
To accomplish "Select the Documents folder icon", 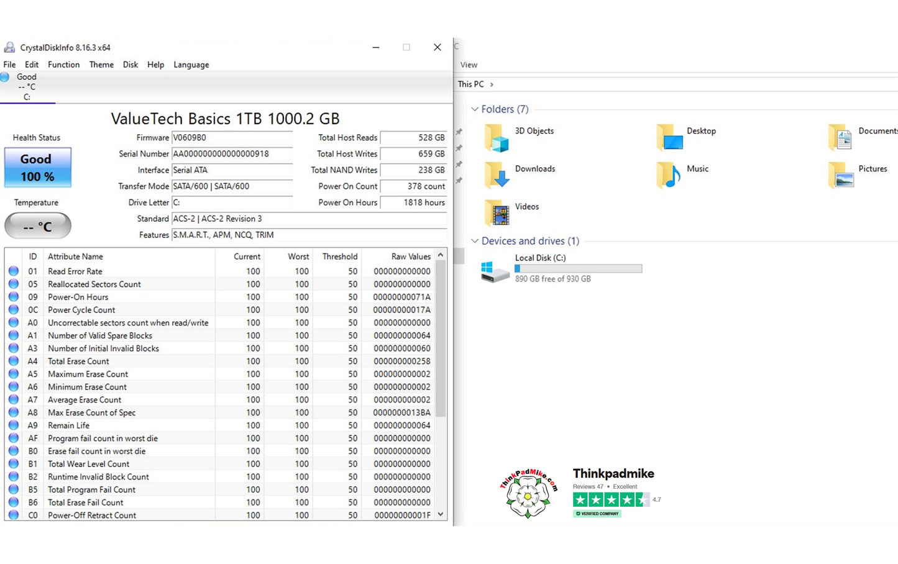I will (x=841, y=137).
